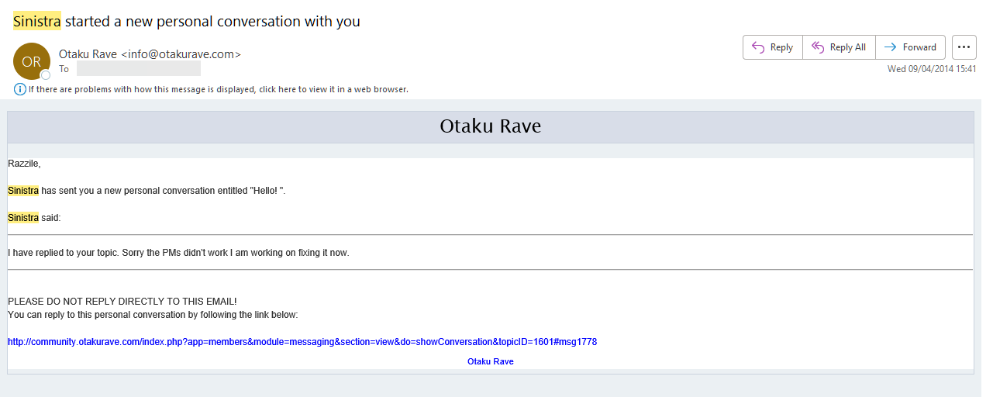Click the OR sender avatar
Image resolution: width=993 pixels, height=397 pixels.
[31, 62]
